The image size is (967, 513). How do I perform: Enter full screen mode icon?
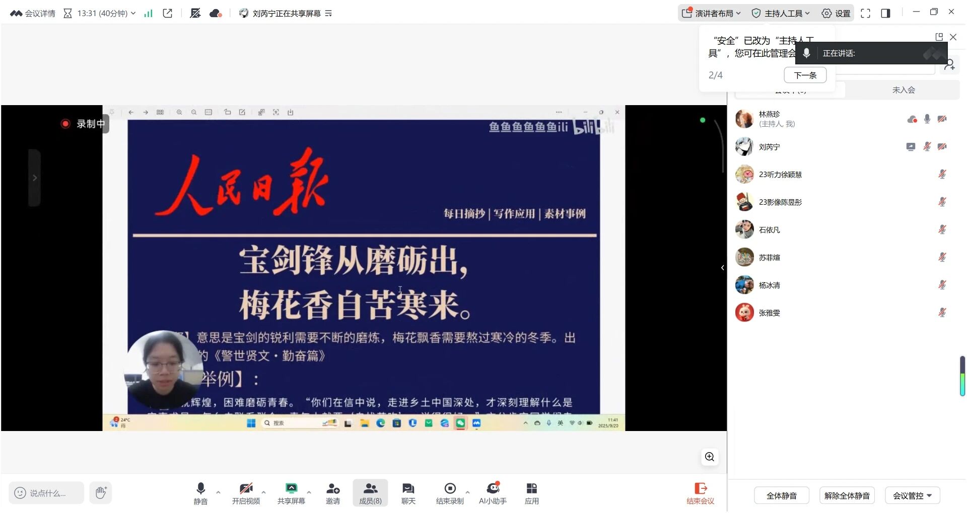pyautogui.click(x=865, y=14)
